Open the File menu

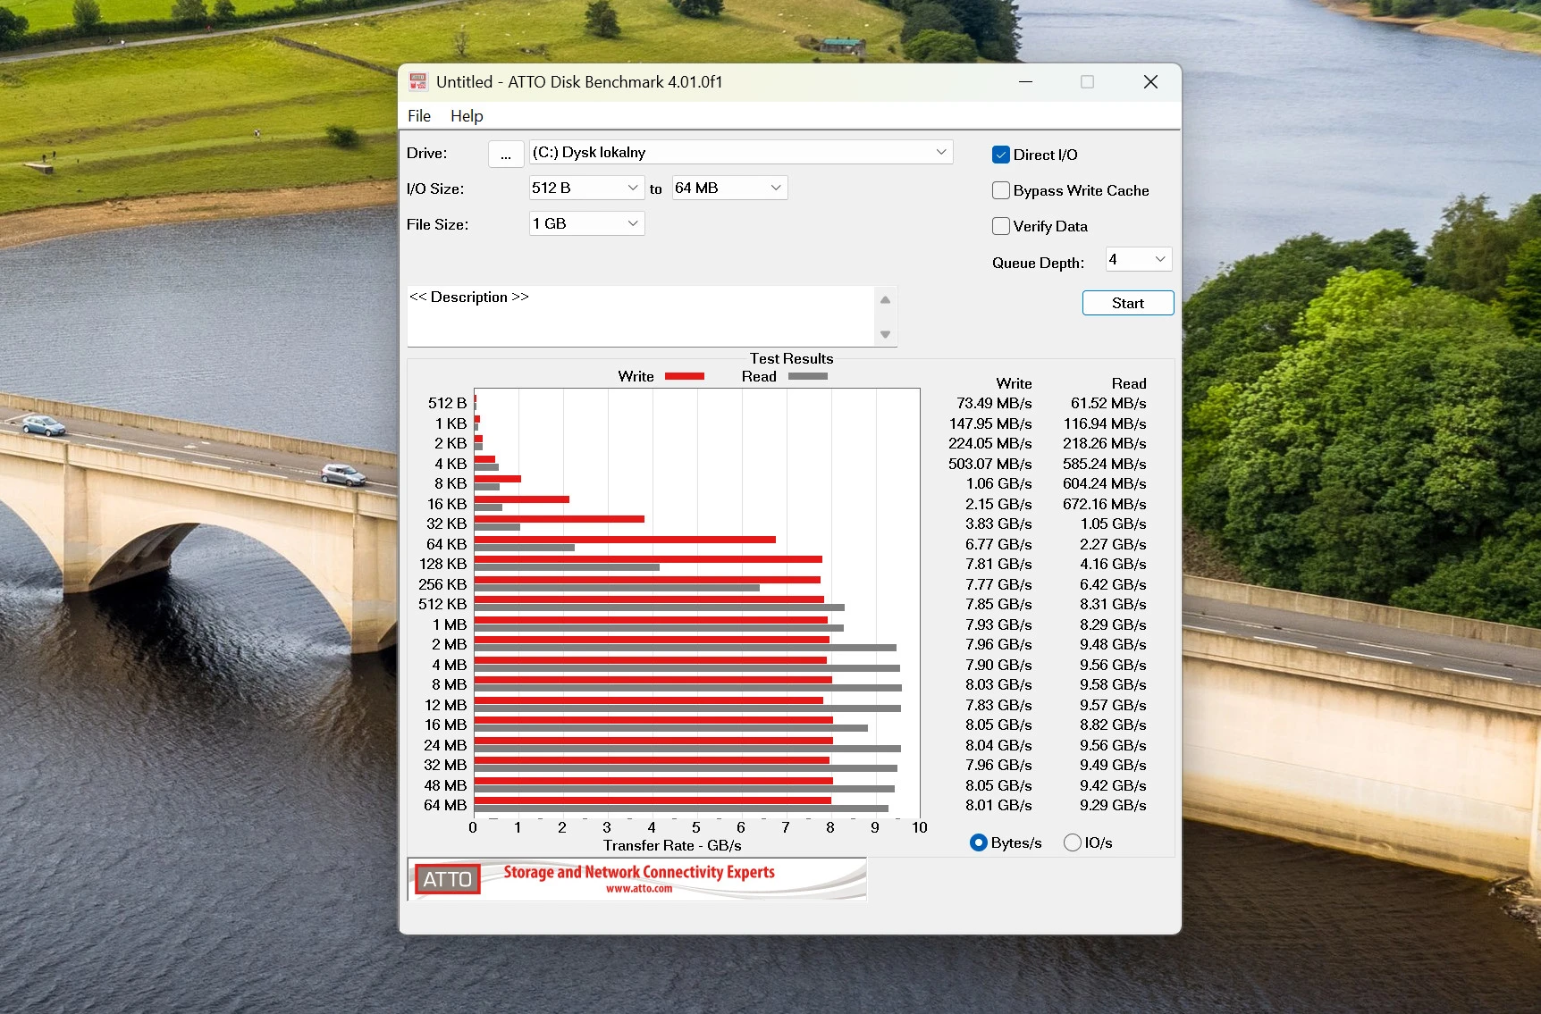(x=418, y=116)
